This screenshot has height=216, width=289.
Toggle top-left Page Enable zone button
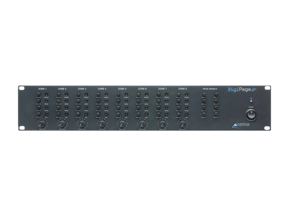[x=204, y=94]
